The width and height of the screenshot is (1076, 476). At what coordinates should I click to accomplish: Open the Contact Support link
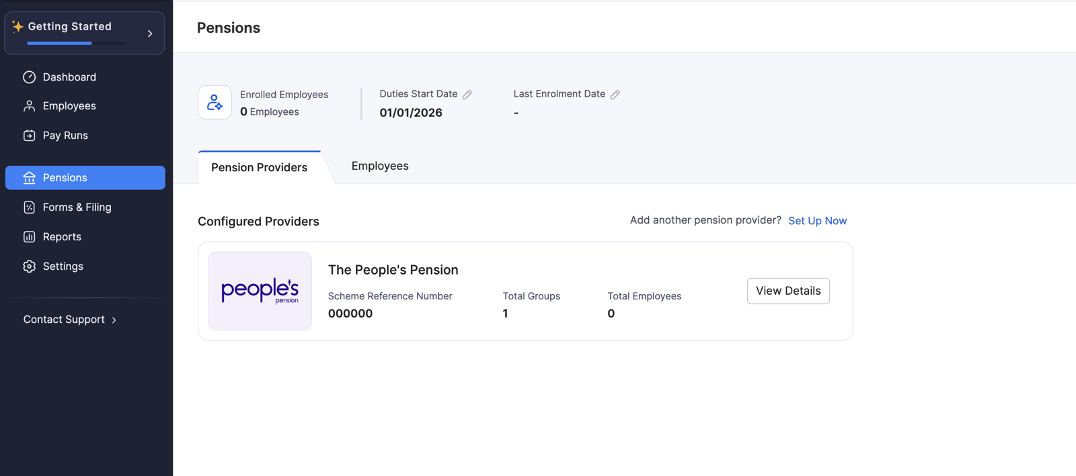[64, 320]
